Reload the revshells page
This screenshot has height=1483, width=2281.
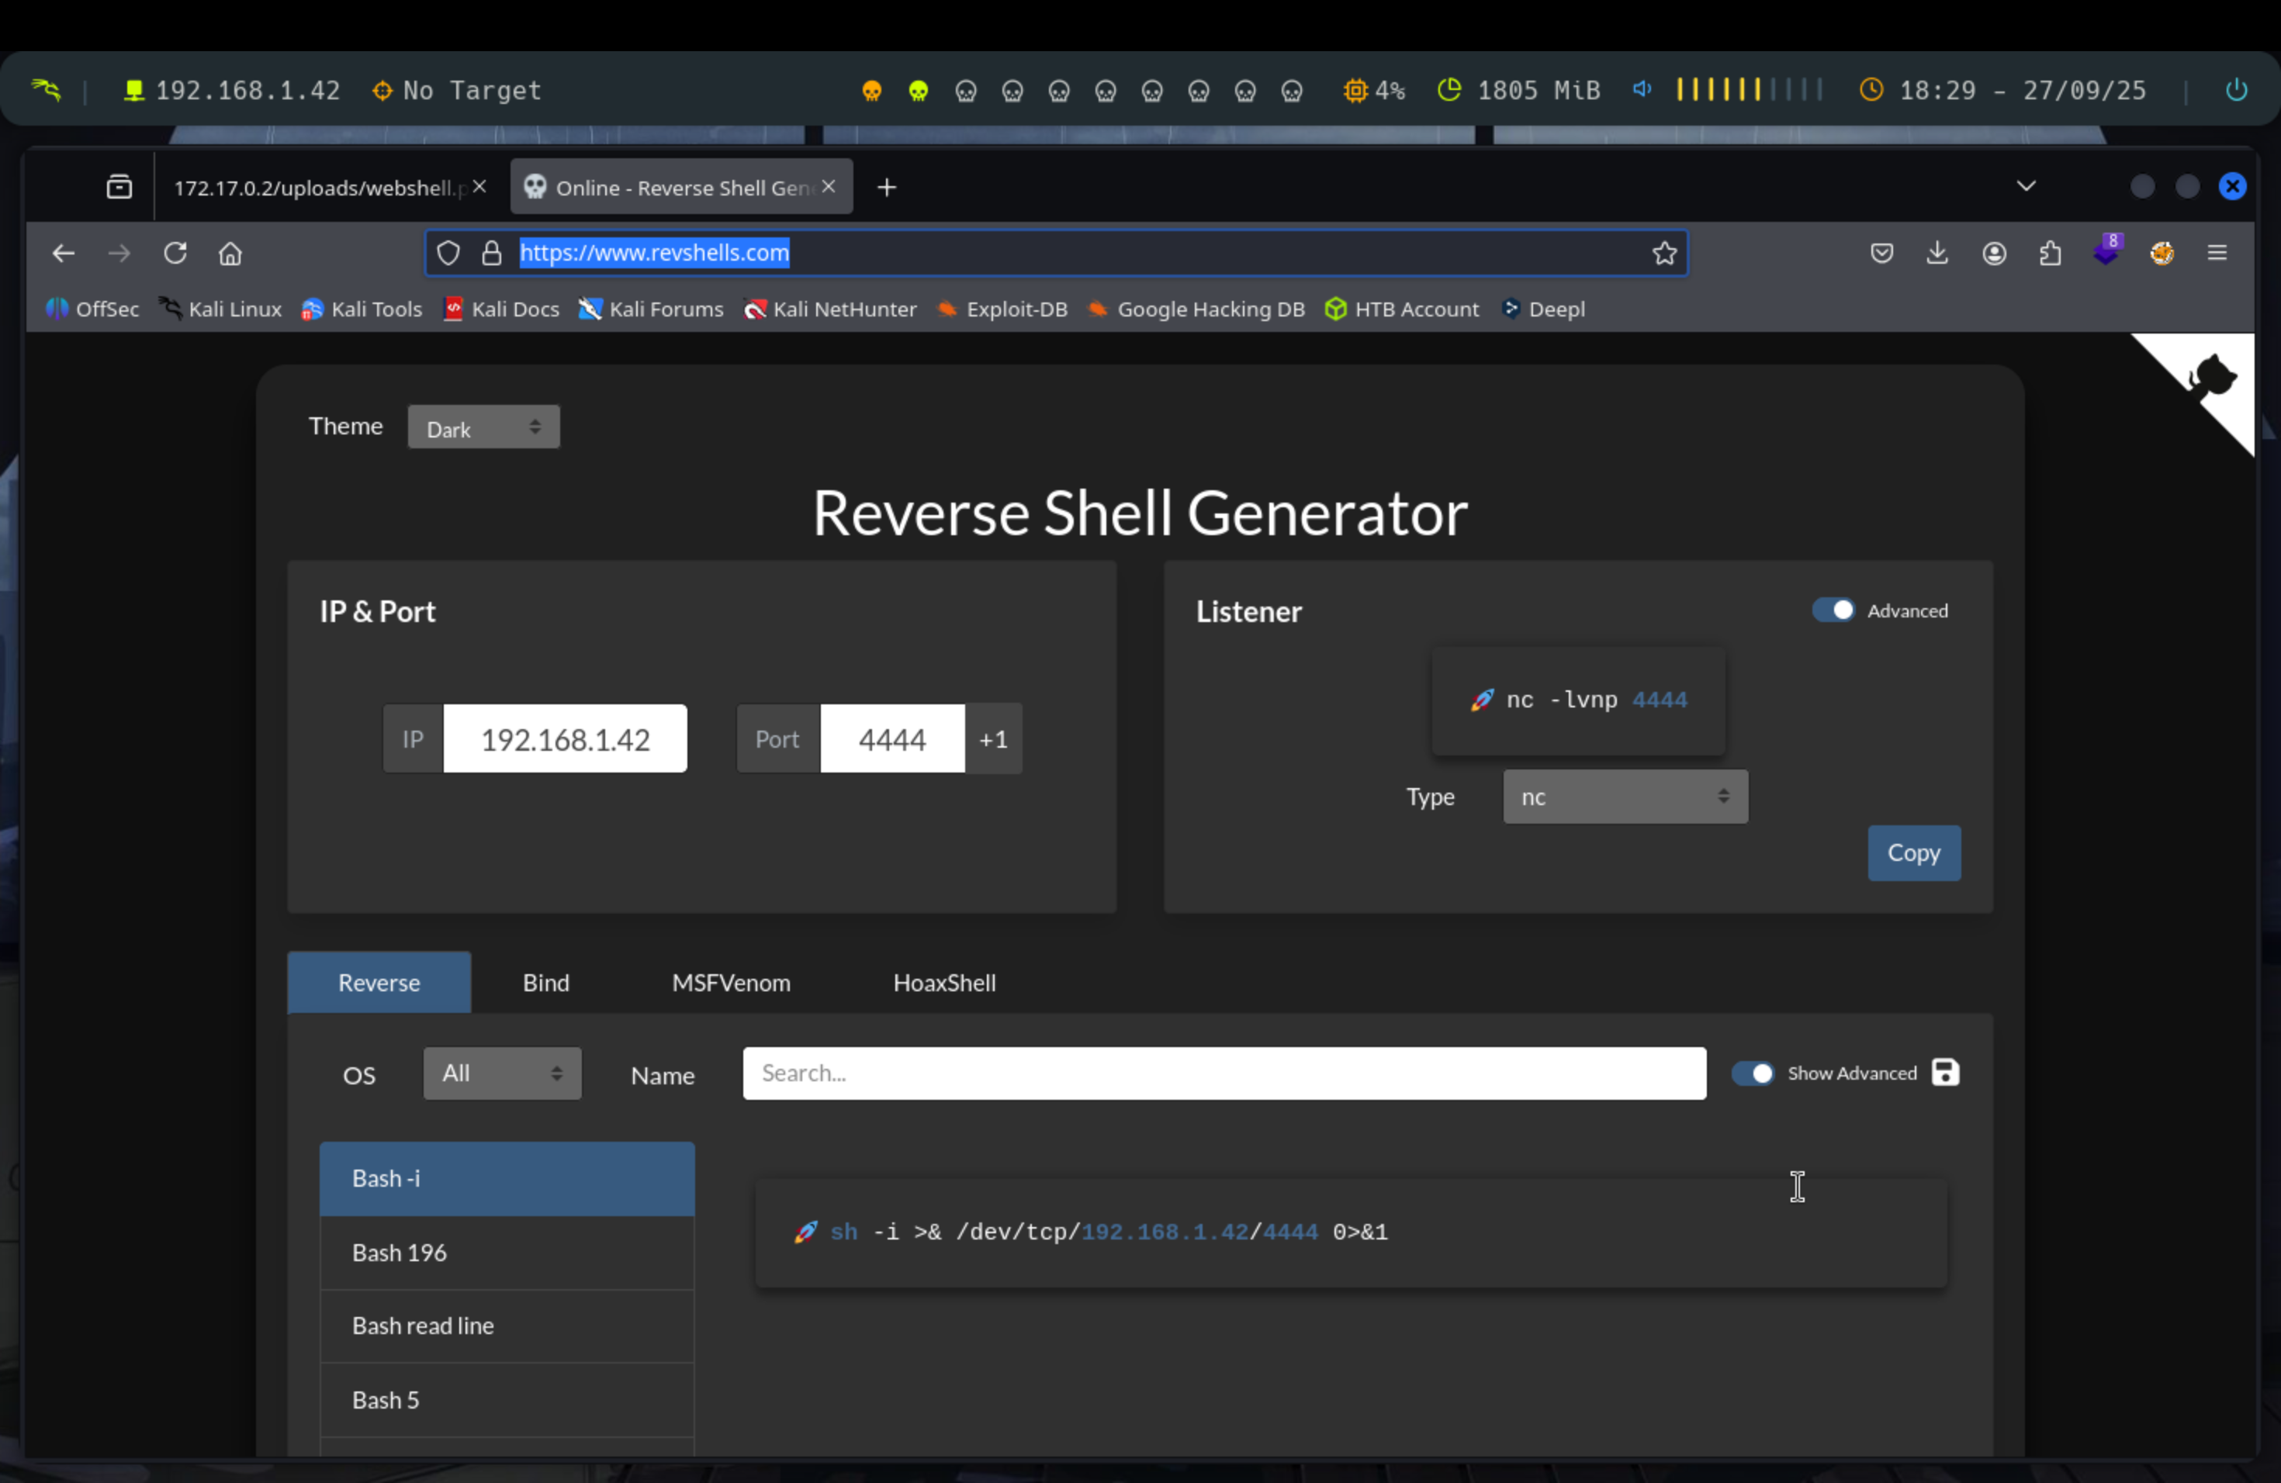pyautogui.click(x=175, y=253)
